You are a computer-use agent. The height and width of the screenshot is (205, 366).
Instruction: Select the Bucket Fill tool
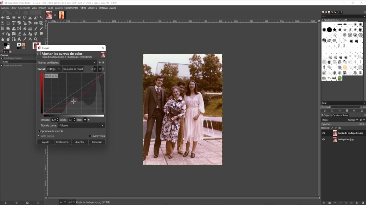25,28
